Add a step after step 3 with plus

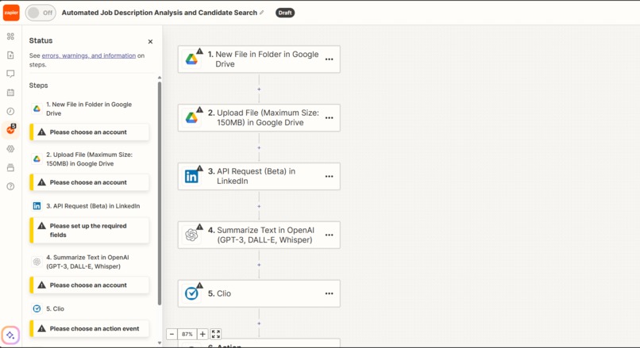[259, 206]
